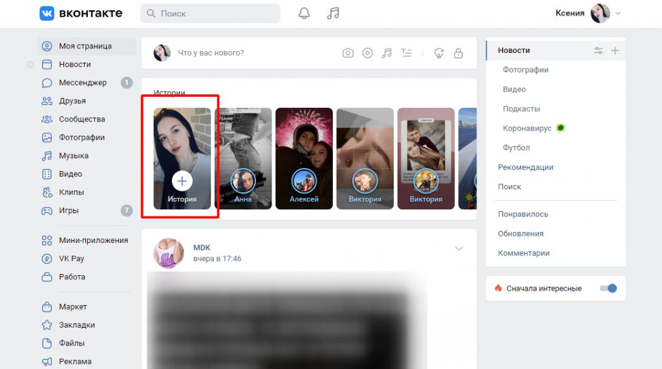The height and width of the screenshot is (369, 662).
Task: Attach a photo using the camera icon
Action: tap(348, 53)
